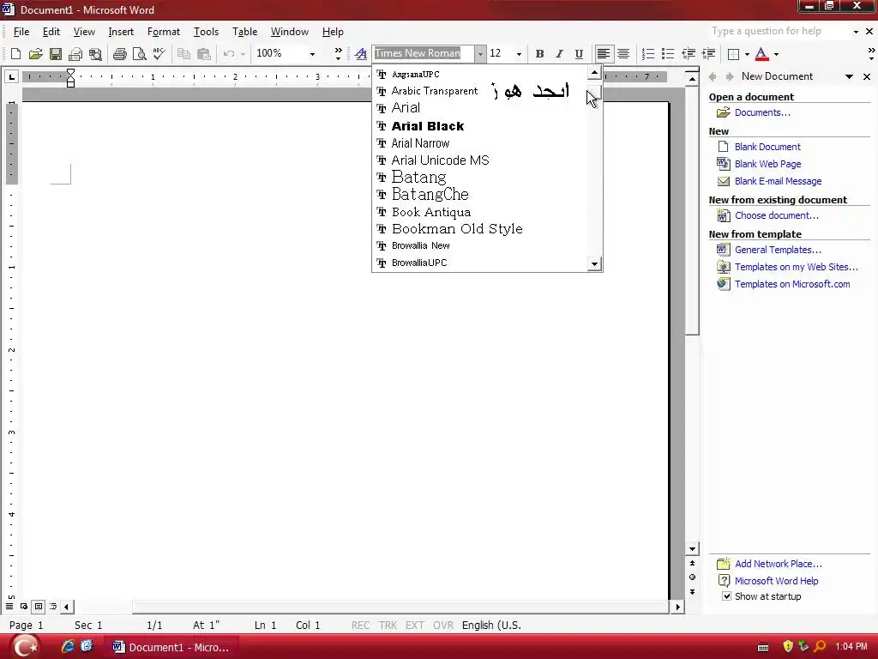878x659 pixels.
Task: Click the document vertical scrollbar thumb
Action: [x=692, y=210]
